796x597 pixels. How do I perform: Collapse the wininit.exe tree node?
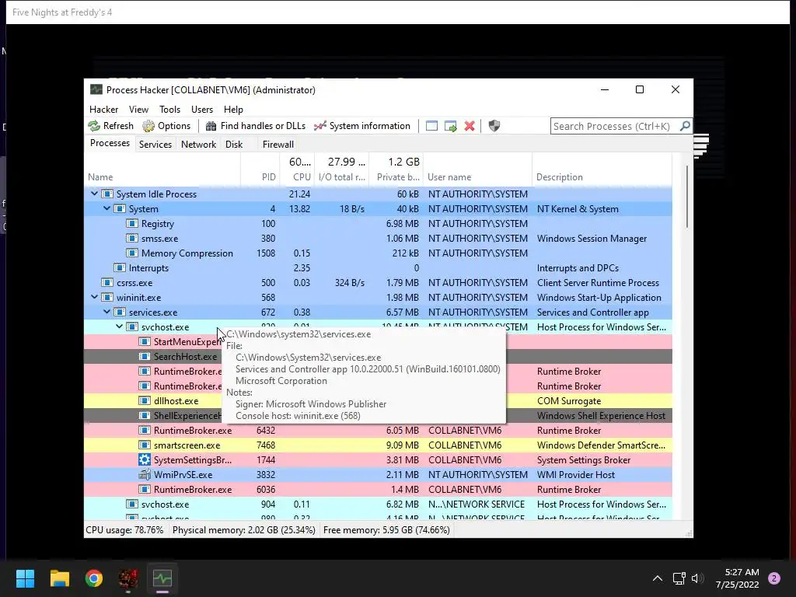pyautogui.click(x=94, y=297)
